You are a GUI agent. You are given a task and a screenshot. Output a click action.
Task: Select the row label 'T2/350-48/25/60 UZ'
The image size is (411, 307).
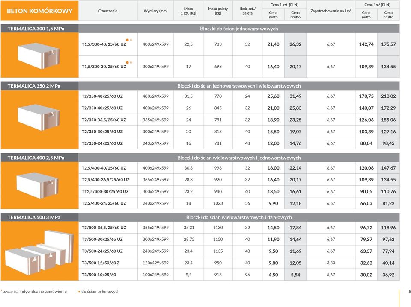(102, 96)
